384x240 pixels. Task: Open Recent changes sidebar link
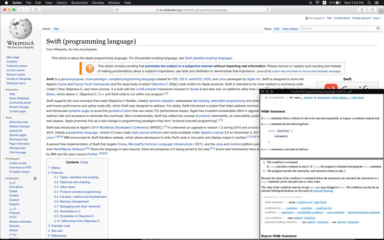19,107
